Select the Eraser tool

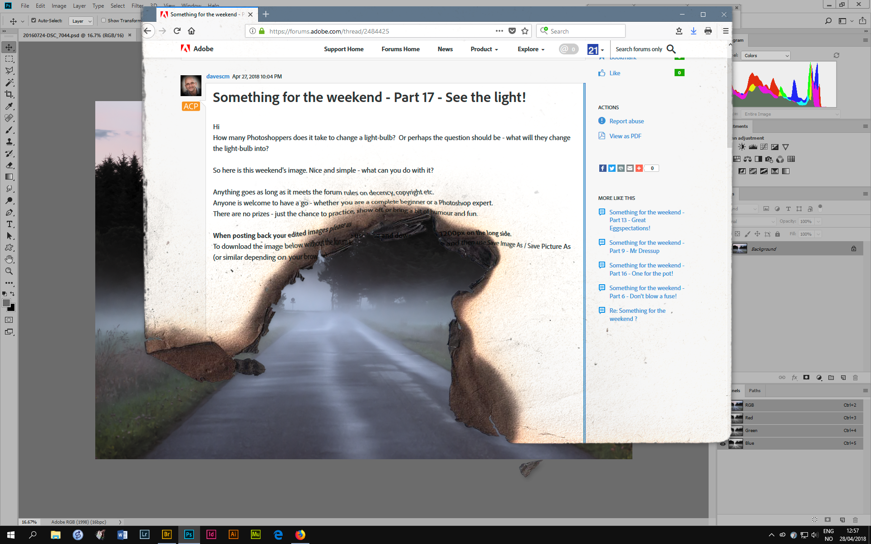tap(9, 165)
